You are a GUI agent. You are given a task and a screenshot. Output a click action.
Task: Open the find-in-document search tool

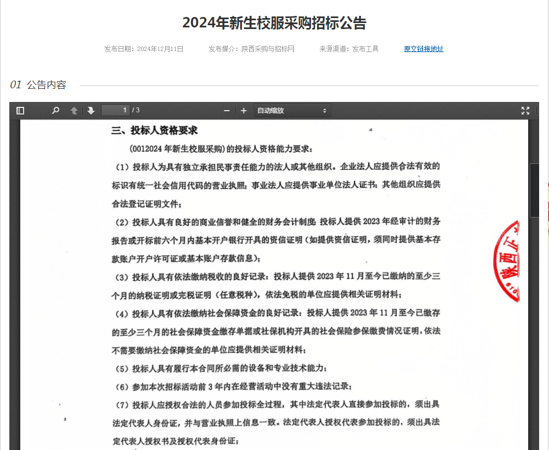coord(55,111)
